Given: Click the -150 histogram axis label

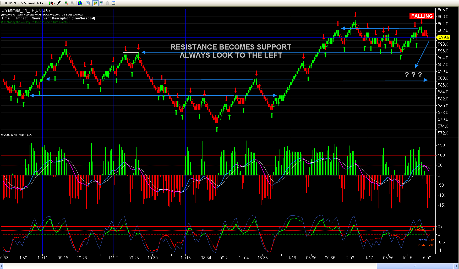Looking at the screenshot, I should [x=441, y=205].
